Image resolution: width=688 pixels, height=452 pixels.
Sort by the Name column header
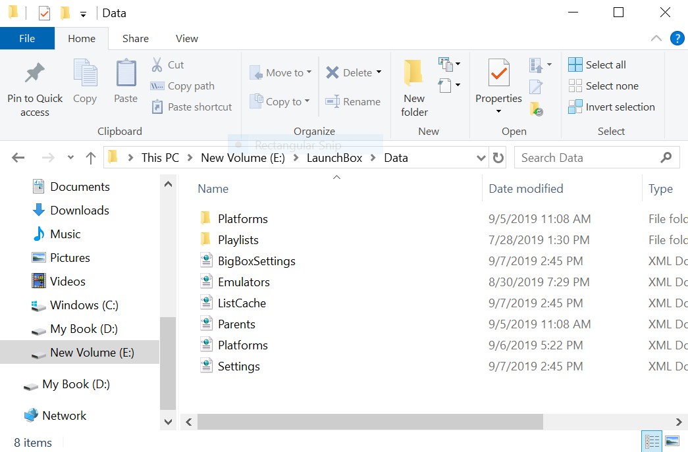213,189
